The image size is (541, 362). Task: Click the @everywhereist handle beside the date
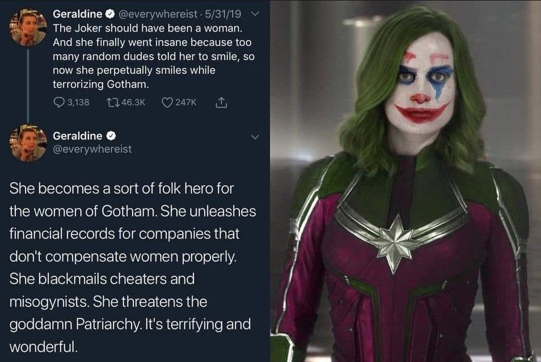coord(154,12)
